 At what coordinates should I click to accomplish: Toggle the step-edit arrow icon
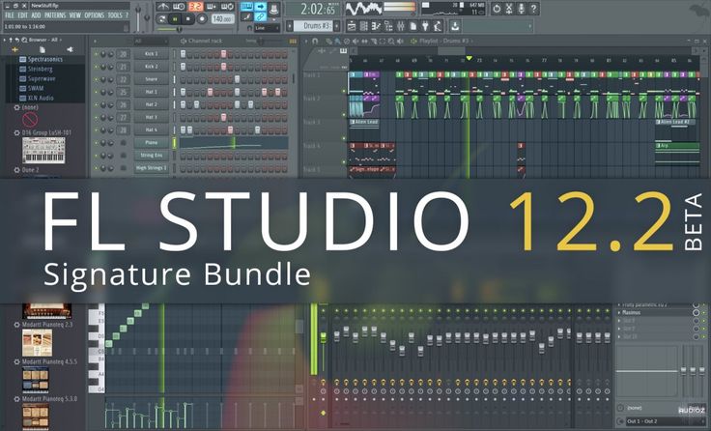tap(261, 7)
